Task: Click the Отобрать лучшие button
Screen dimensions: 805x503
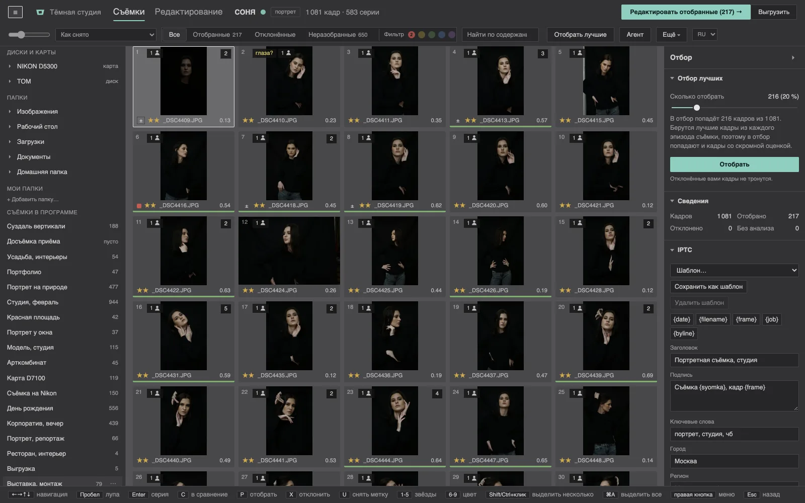Action: (x=580, y=35)
